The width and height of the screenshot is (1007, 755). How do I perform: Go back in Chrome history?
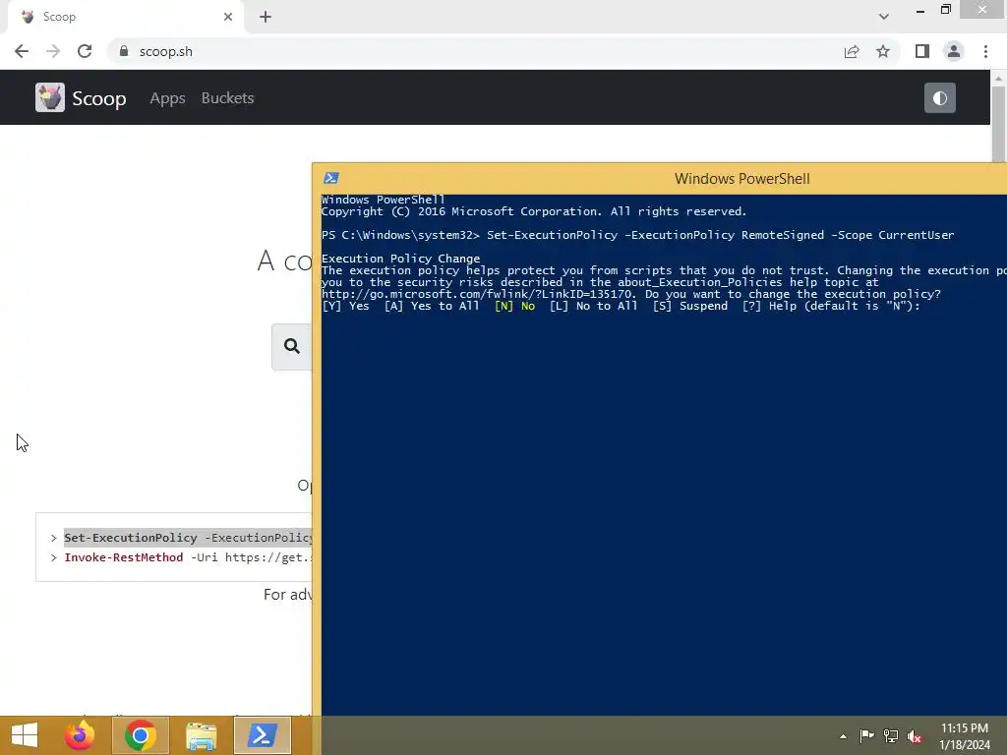(x=22, y=51)
